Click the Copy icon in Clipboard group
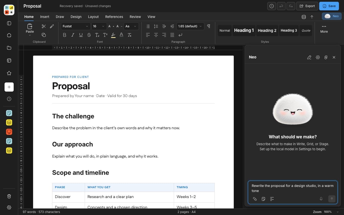The height and width of the screenshot is (215, 344). pos(44,35)
